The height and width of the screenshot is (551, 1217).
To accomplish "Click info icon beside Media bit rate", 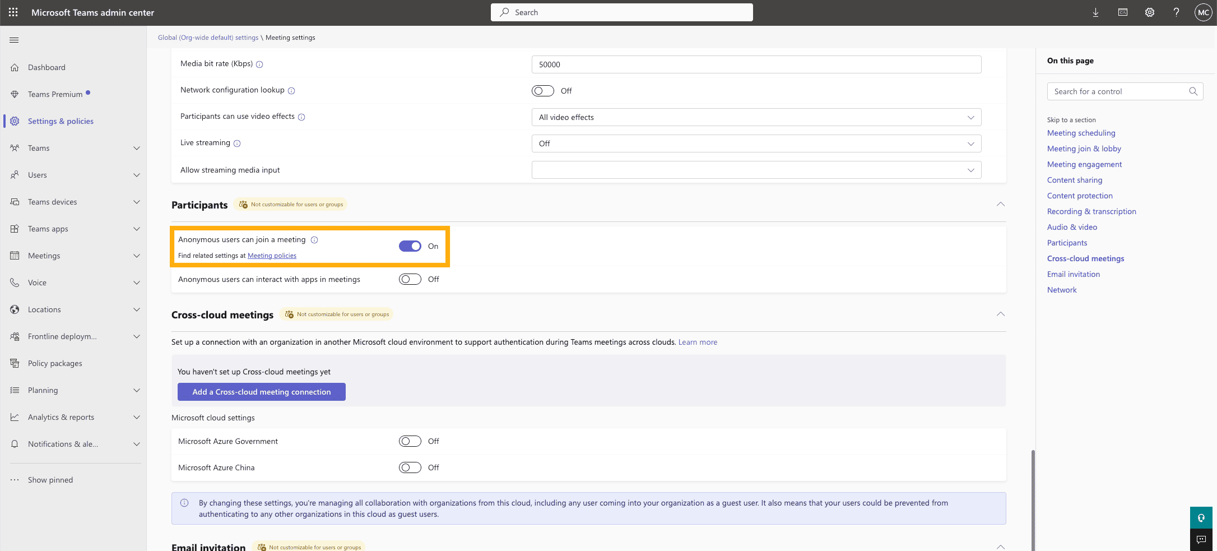I will (259, 64).
